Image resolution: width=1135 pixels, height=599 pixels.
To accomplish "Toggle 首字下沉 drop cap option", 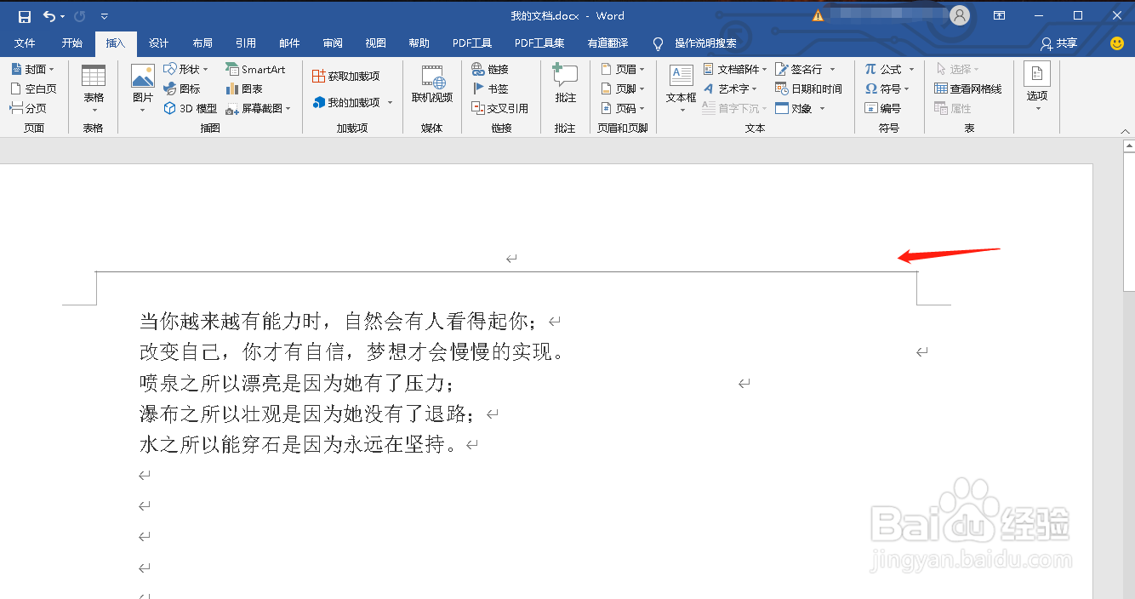I will pyautogui.click(x=733, y=108).
